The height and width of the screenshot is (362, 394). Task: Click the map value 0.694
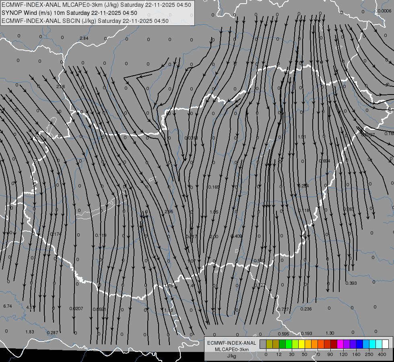(x=324, y=161)
